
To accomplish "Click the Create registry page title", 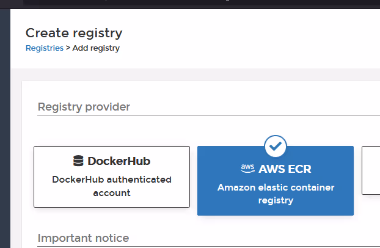I will pyautogui.click(x=74, y=33).
